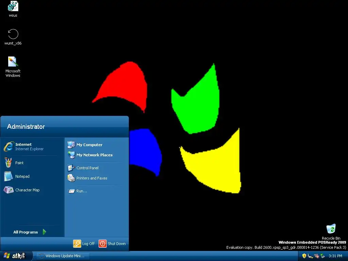Click the Notepad icon in Start menu
The height and width of the screenshot is (261, 348).
pos(8,176)
